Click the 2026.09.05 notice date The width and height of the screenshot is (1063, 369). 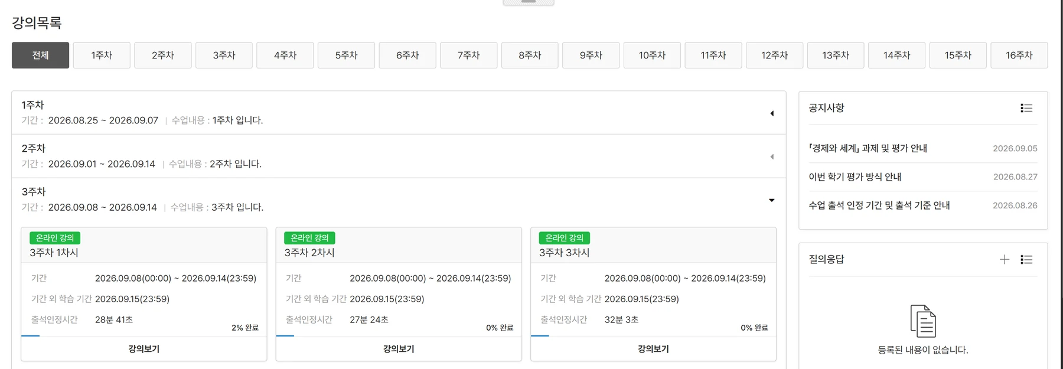pos(1015,148)
